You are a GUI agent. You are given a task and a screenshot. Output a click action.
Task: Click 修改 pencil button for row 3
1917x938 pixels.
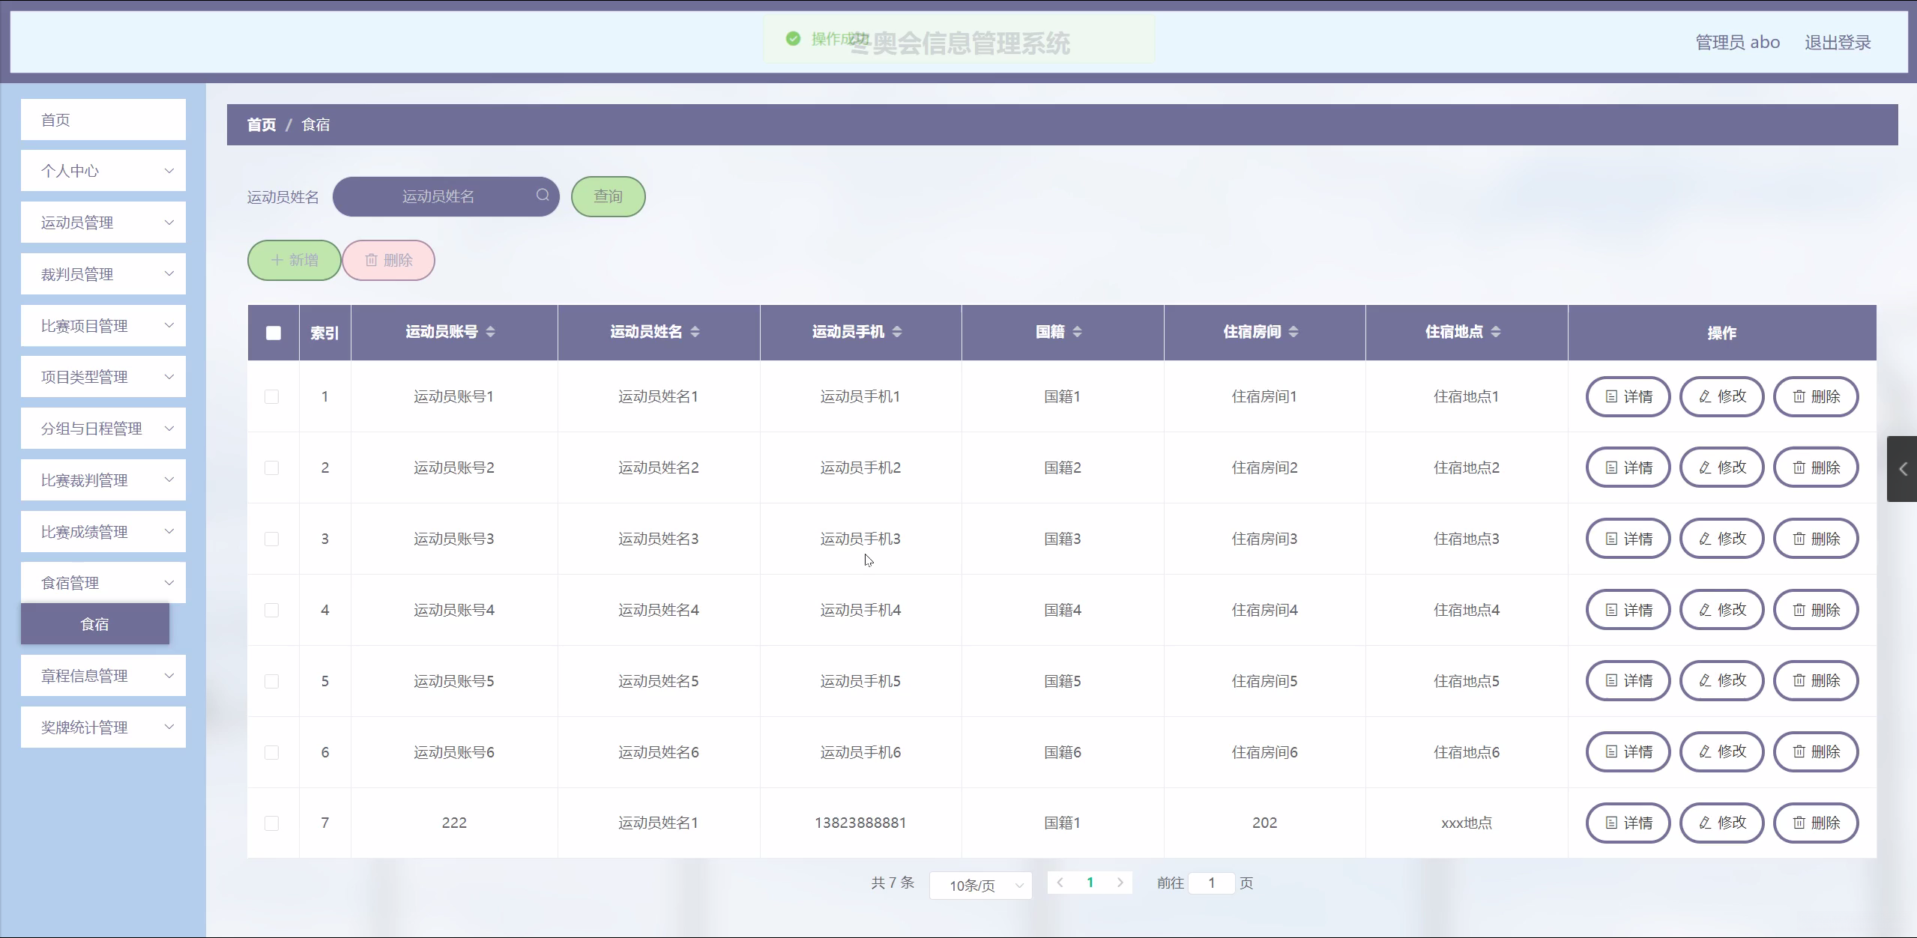pos(1721,539)
